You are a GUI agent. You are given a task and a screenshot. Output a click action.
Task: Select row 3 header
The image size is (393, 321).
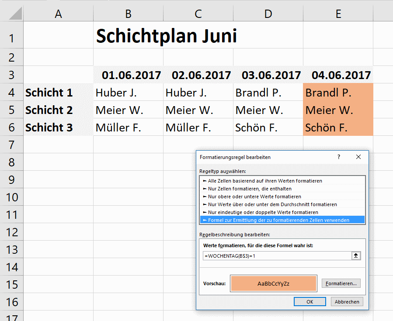point(11,75)
